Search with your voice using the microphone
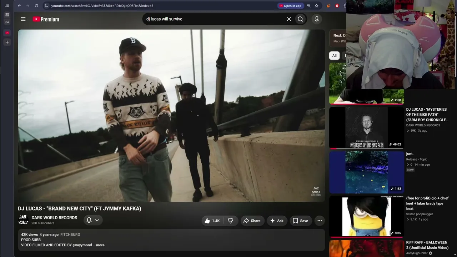This screenshot has height=257, width=457. click(x=317, y=19)
